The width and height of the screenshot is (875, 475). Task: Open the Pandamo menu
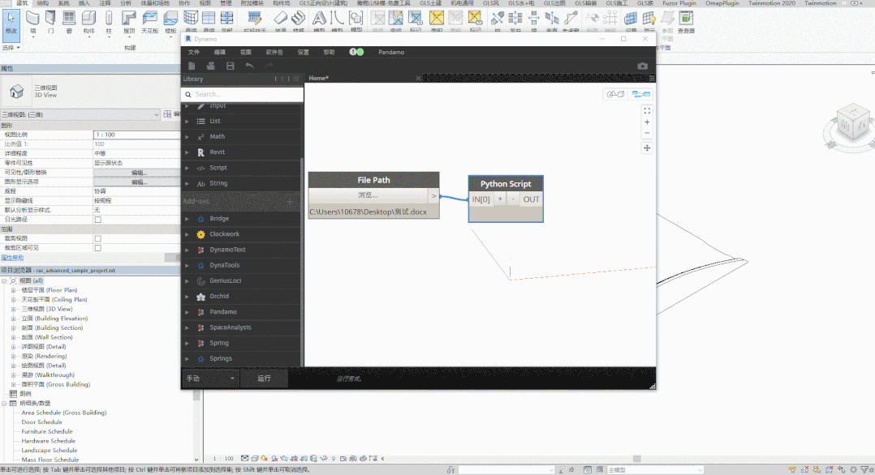point(391,53)
